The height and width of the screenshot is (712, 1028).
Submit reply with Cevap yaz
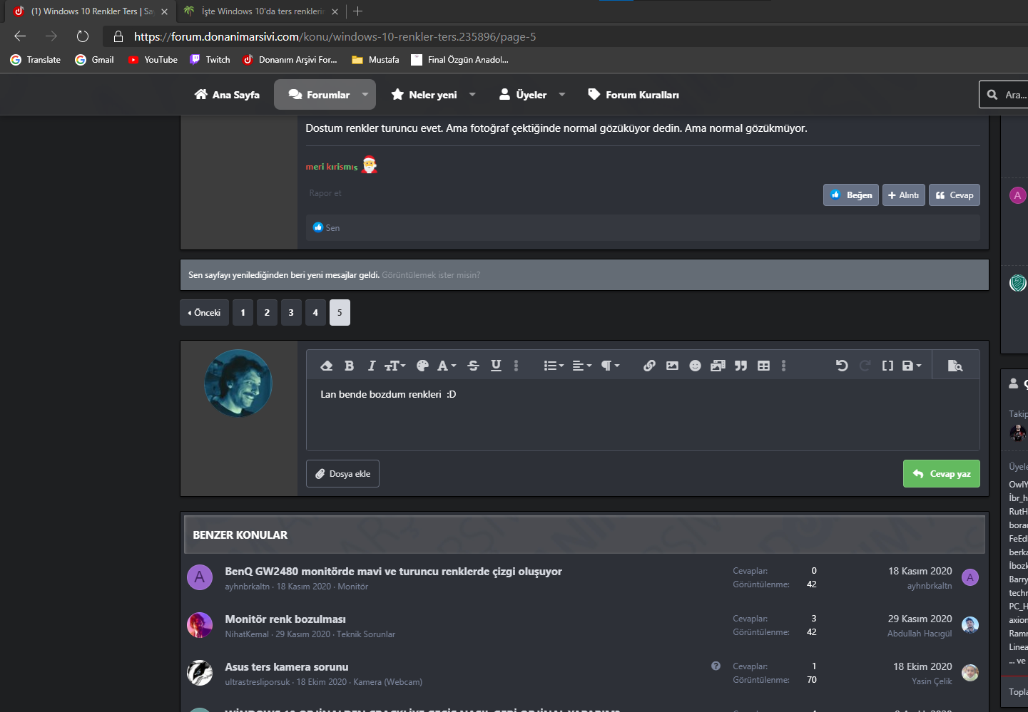pyautogui.click(x=942, y=474)
